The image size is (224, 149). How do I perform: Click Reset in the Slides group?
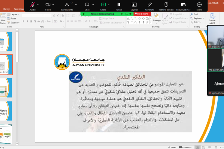click(x=12, y=19)
